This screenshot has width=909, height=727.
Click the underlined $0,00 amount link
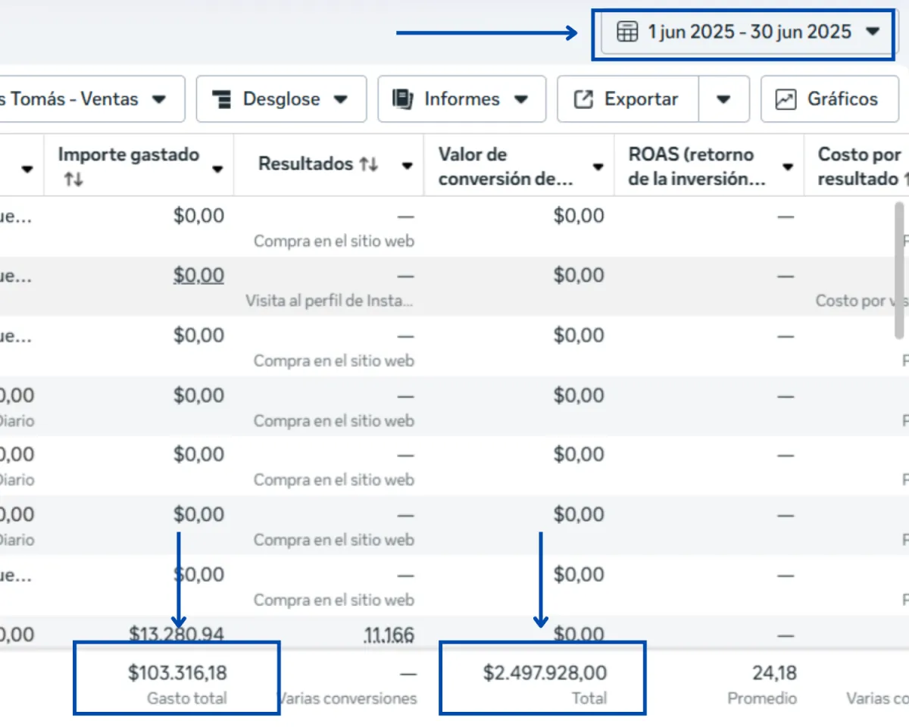pos(198,276)
